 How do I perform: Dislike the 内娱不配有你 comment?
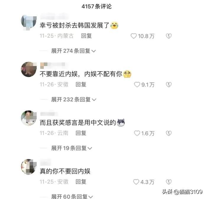pos(169,84)
